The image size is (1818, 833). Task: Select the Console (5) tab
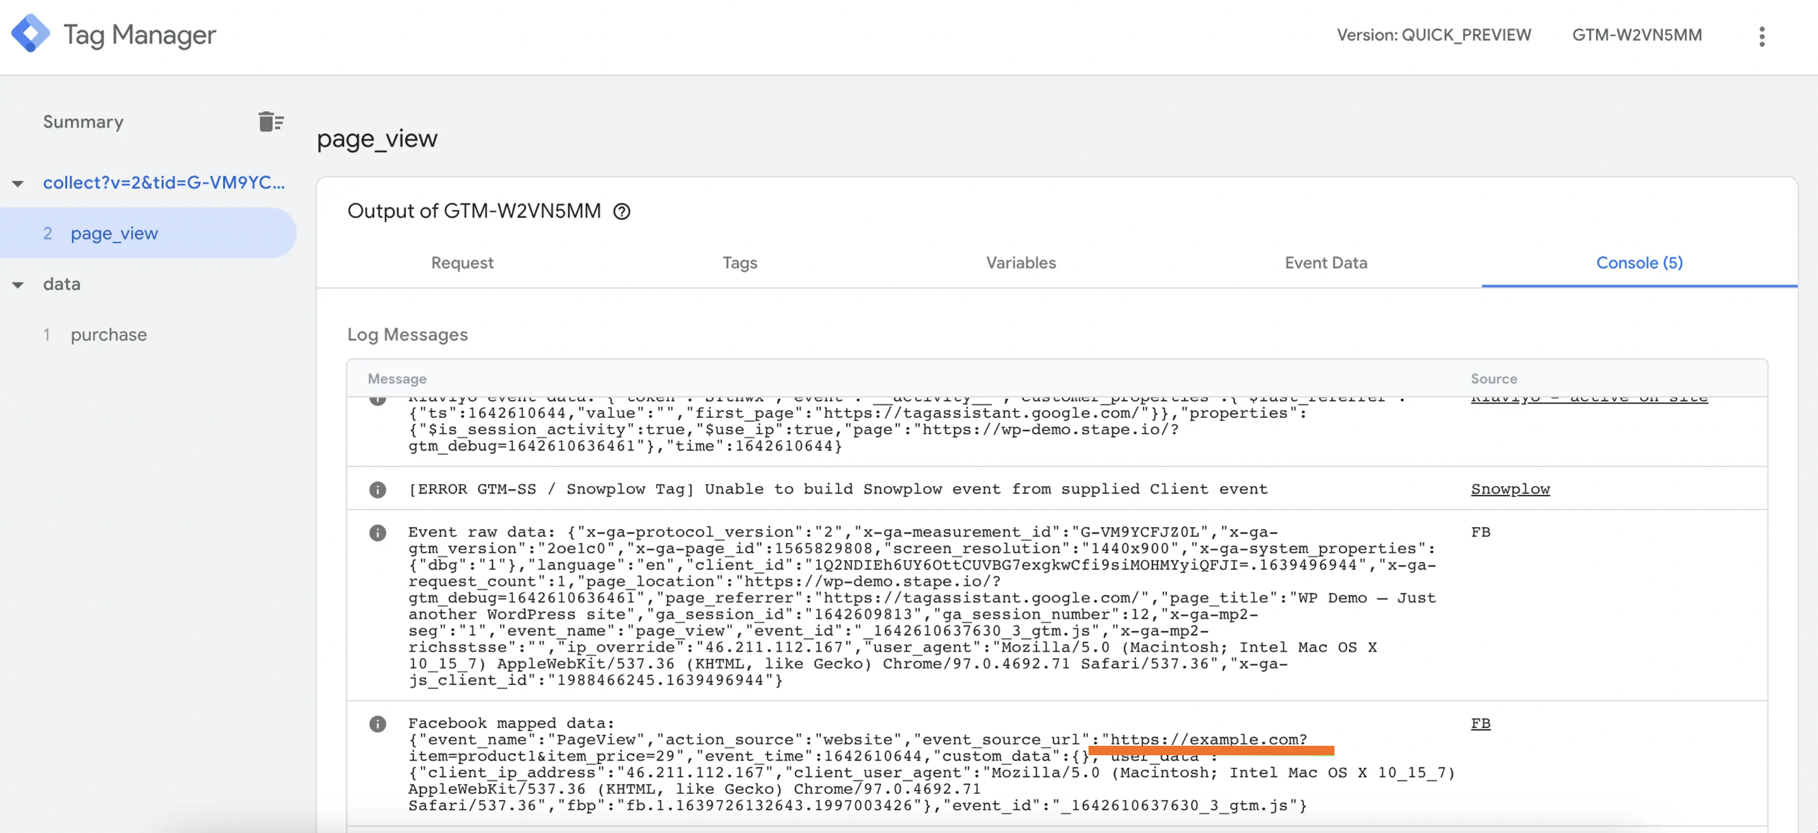coord(1638,262)
